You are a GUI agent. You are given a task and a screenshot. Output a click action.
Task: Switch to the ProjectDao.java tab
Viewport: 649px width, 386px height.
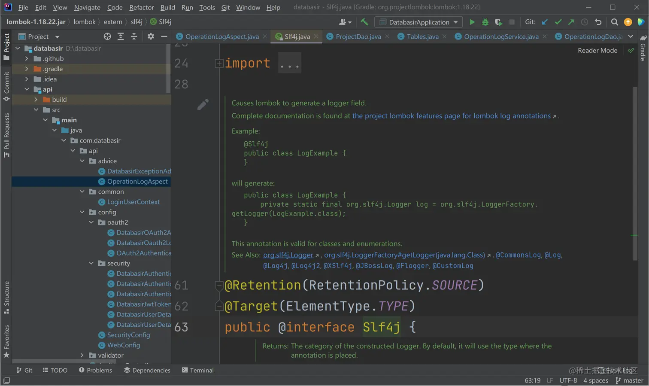point(358,36)
